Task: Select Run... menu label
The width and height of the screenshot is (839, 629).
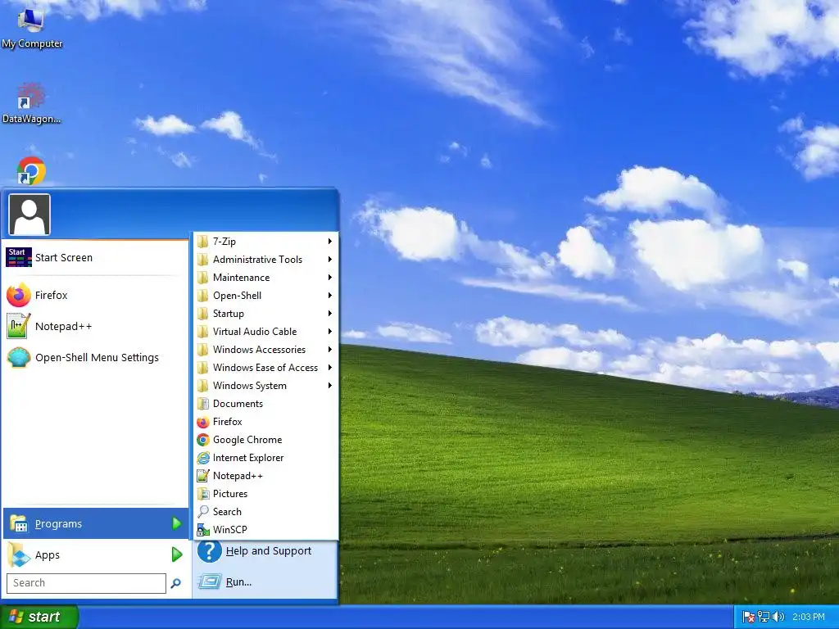Action: tap(238, 582)
